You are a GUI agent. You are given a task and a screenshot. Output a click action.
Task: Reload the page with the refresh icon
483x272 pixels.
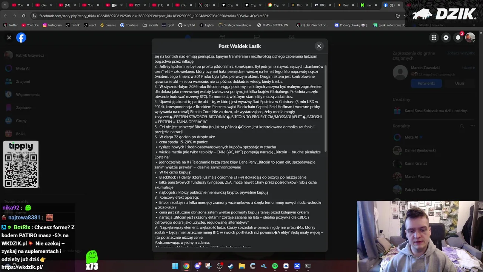[x=23, y=16]
